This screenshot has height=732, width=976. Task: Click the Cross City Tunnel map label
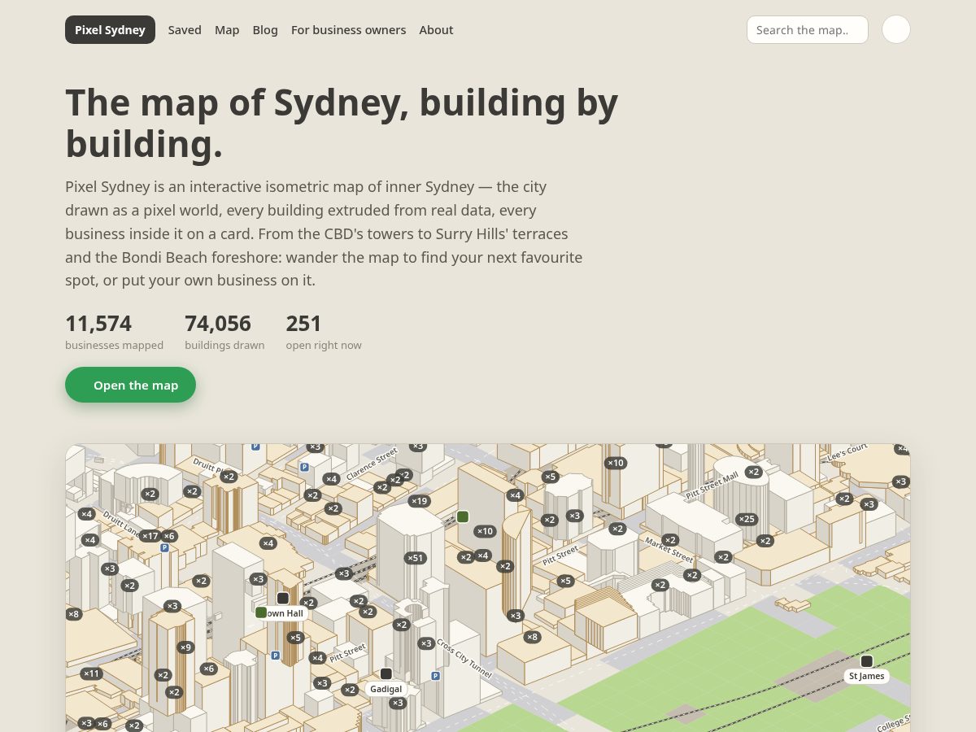[x=464, y=658]
